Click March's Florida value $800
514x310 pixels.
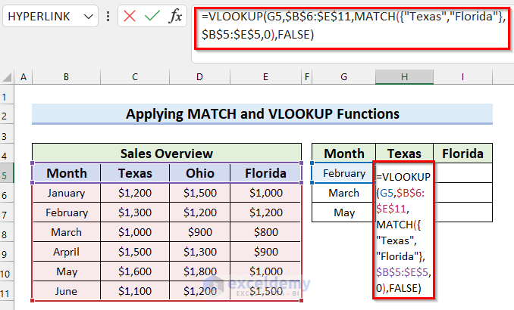265,232
